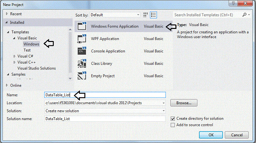
Task: Open the Sort by Default dropdown
Action: click(115, 15)
